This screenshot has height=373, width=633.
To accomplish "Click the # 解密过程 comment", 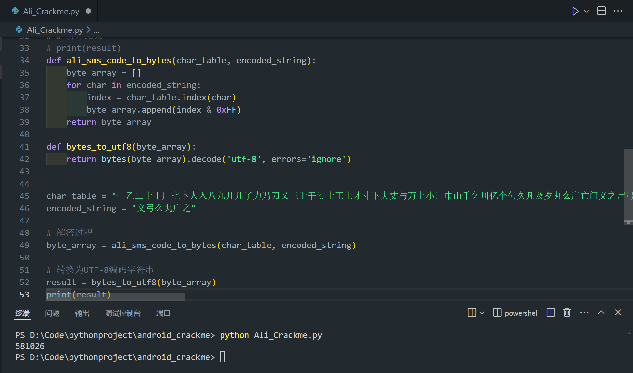I will [x=70, y=233].
